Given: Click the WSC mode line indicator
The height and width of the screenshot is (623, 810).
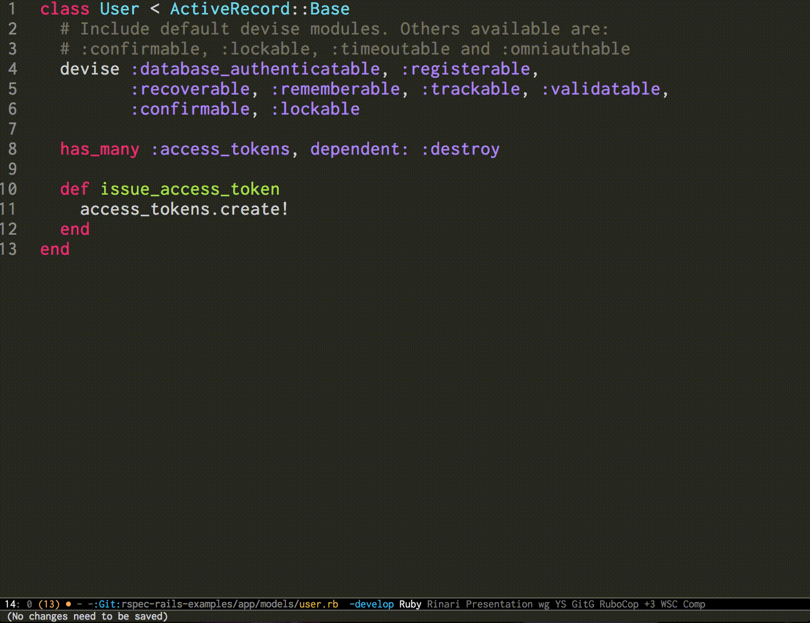Looking at the screenshot, I should click(x=669, y=604).
